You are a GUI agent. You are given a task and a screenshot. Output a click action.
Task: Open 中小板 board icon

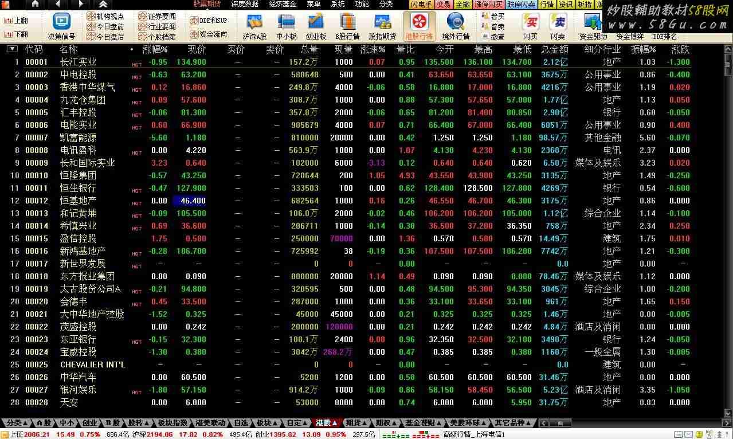tap(286, 26)
